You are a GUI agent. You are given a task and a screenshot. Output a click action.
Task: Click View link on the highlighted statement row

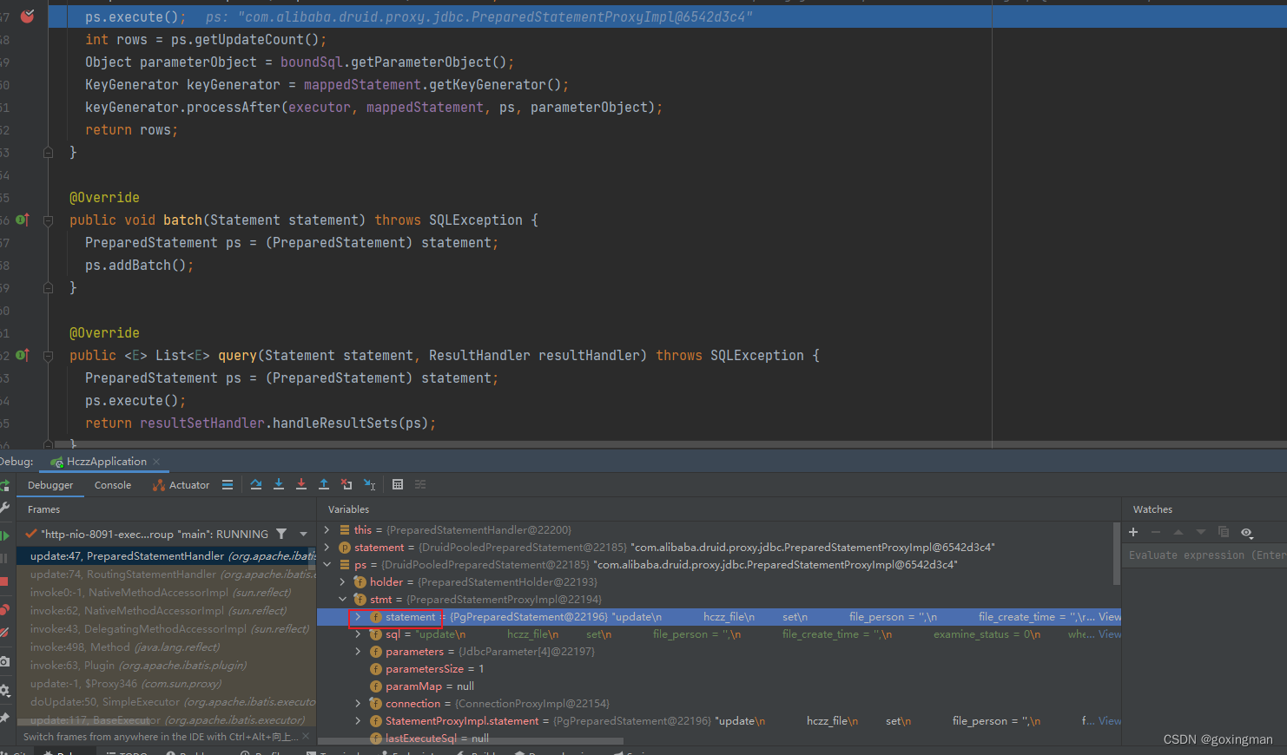point(1109,617)
